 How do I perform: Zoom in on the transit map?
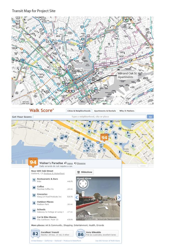click(18, 22)
